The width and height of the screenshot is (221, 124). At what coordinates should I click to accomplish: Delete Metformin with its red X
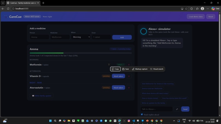click(129, 65)
